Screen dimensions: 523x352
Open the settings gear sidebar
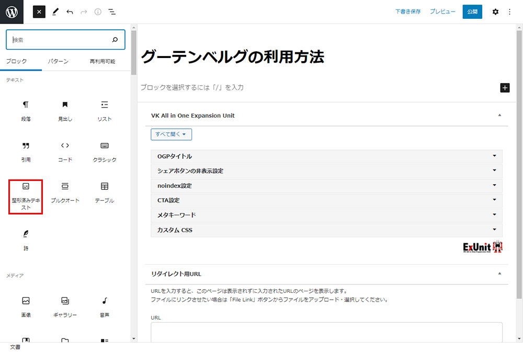point(495,12)
